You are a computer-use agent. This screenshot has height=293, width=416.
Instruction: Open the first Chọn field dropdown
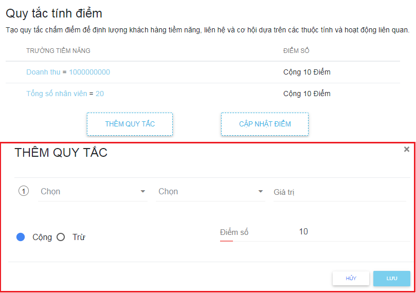[x=93, y=191]
